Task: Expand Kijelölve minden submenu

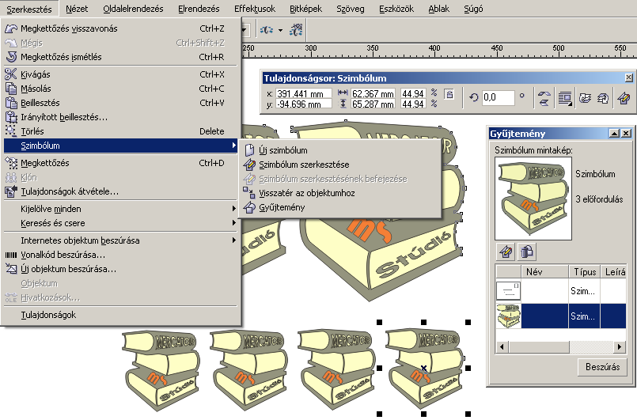Action: click(120, 209)
